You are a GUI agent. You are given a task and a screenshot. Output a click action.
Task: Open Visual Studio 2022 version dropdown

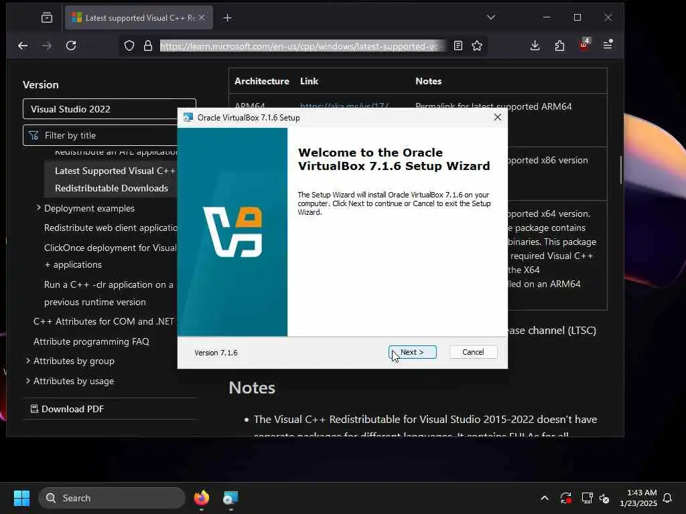[x=109, y=109]
